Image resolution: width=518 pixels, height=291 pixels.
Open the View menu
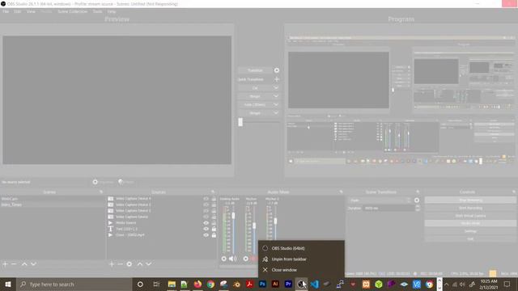31,11
